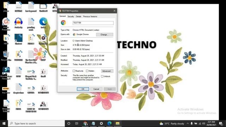Viewport: 226px width, 127px height.
Task: Click Cancel in the Properties dialog
Action: pos(96,89)
